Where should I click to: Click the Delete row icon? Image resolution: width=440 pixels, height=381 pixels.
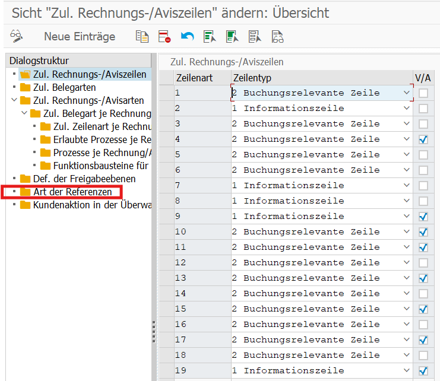pos(164,37)
